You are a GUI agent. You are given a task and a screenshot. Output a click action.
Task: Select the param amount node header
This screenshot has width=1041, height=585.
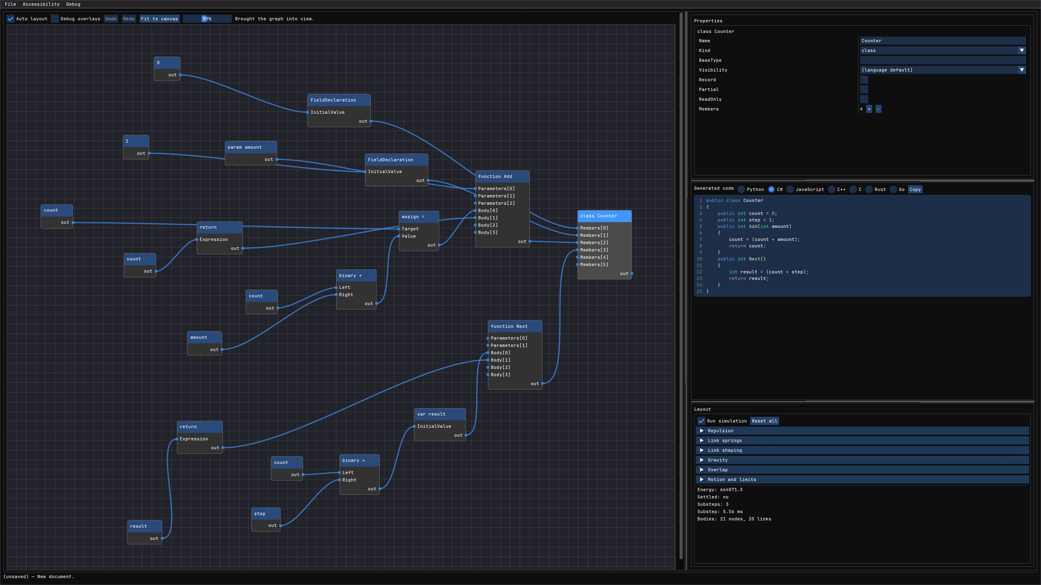tap(251, 147)
